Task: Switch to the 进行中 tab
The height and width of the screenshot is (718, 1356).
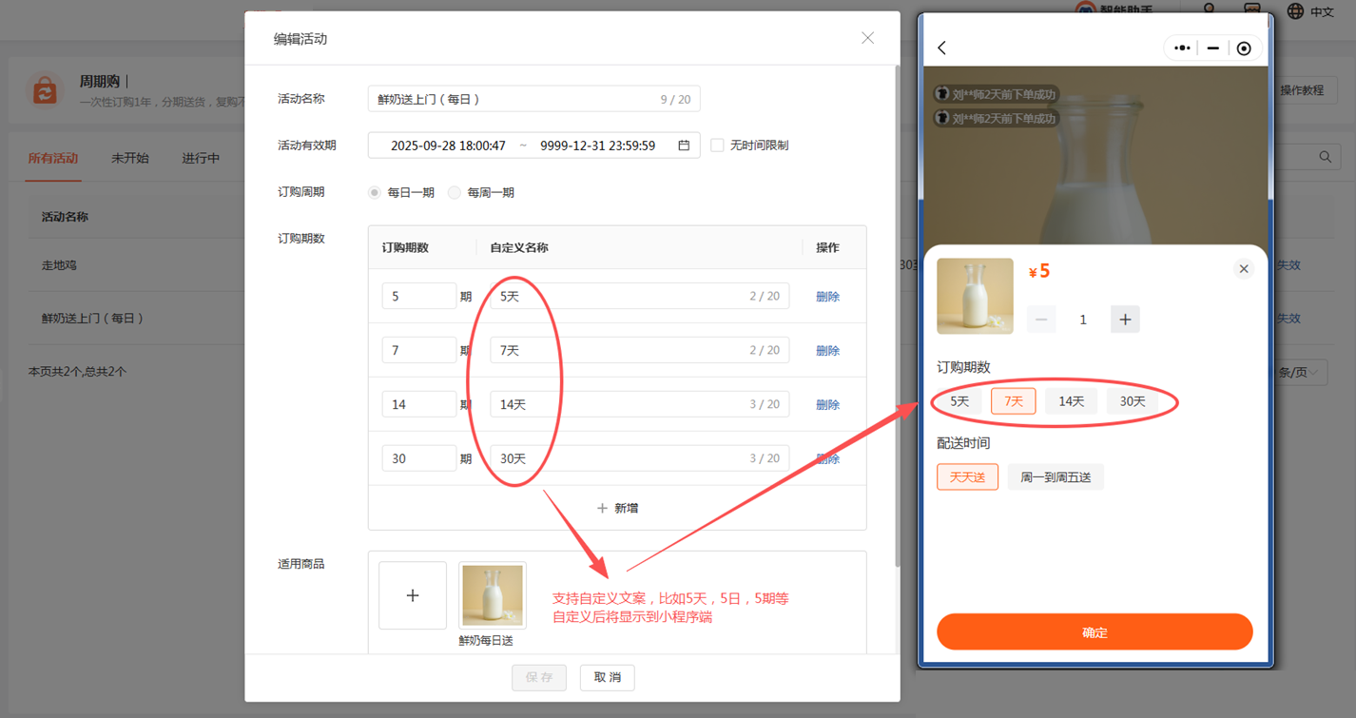Action: pos(201,158)
